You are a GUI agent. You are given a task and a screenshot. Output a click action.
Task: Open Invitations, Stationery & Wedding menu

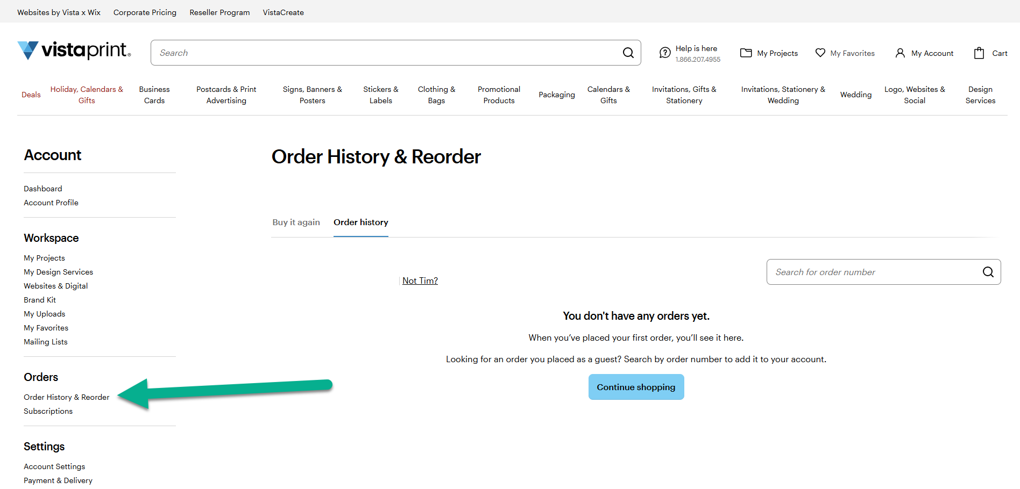tap(783, 95)
